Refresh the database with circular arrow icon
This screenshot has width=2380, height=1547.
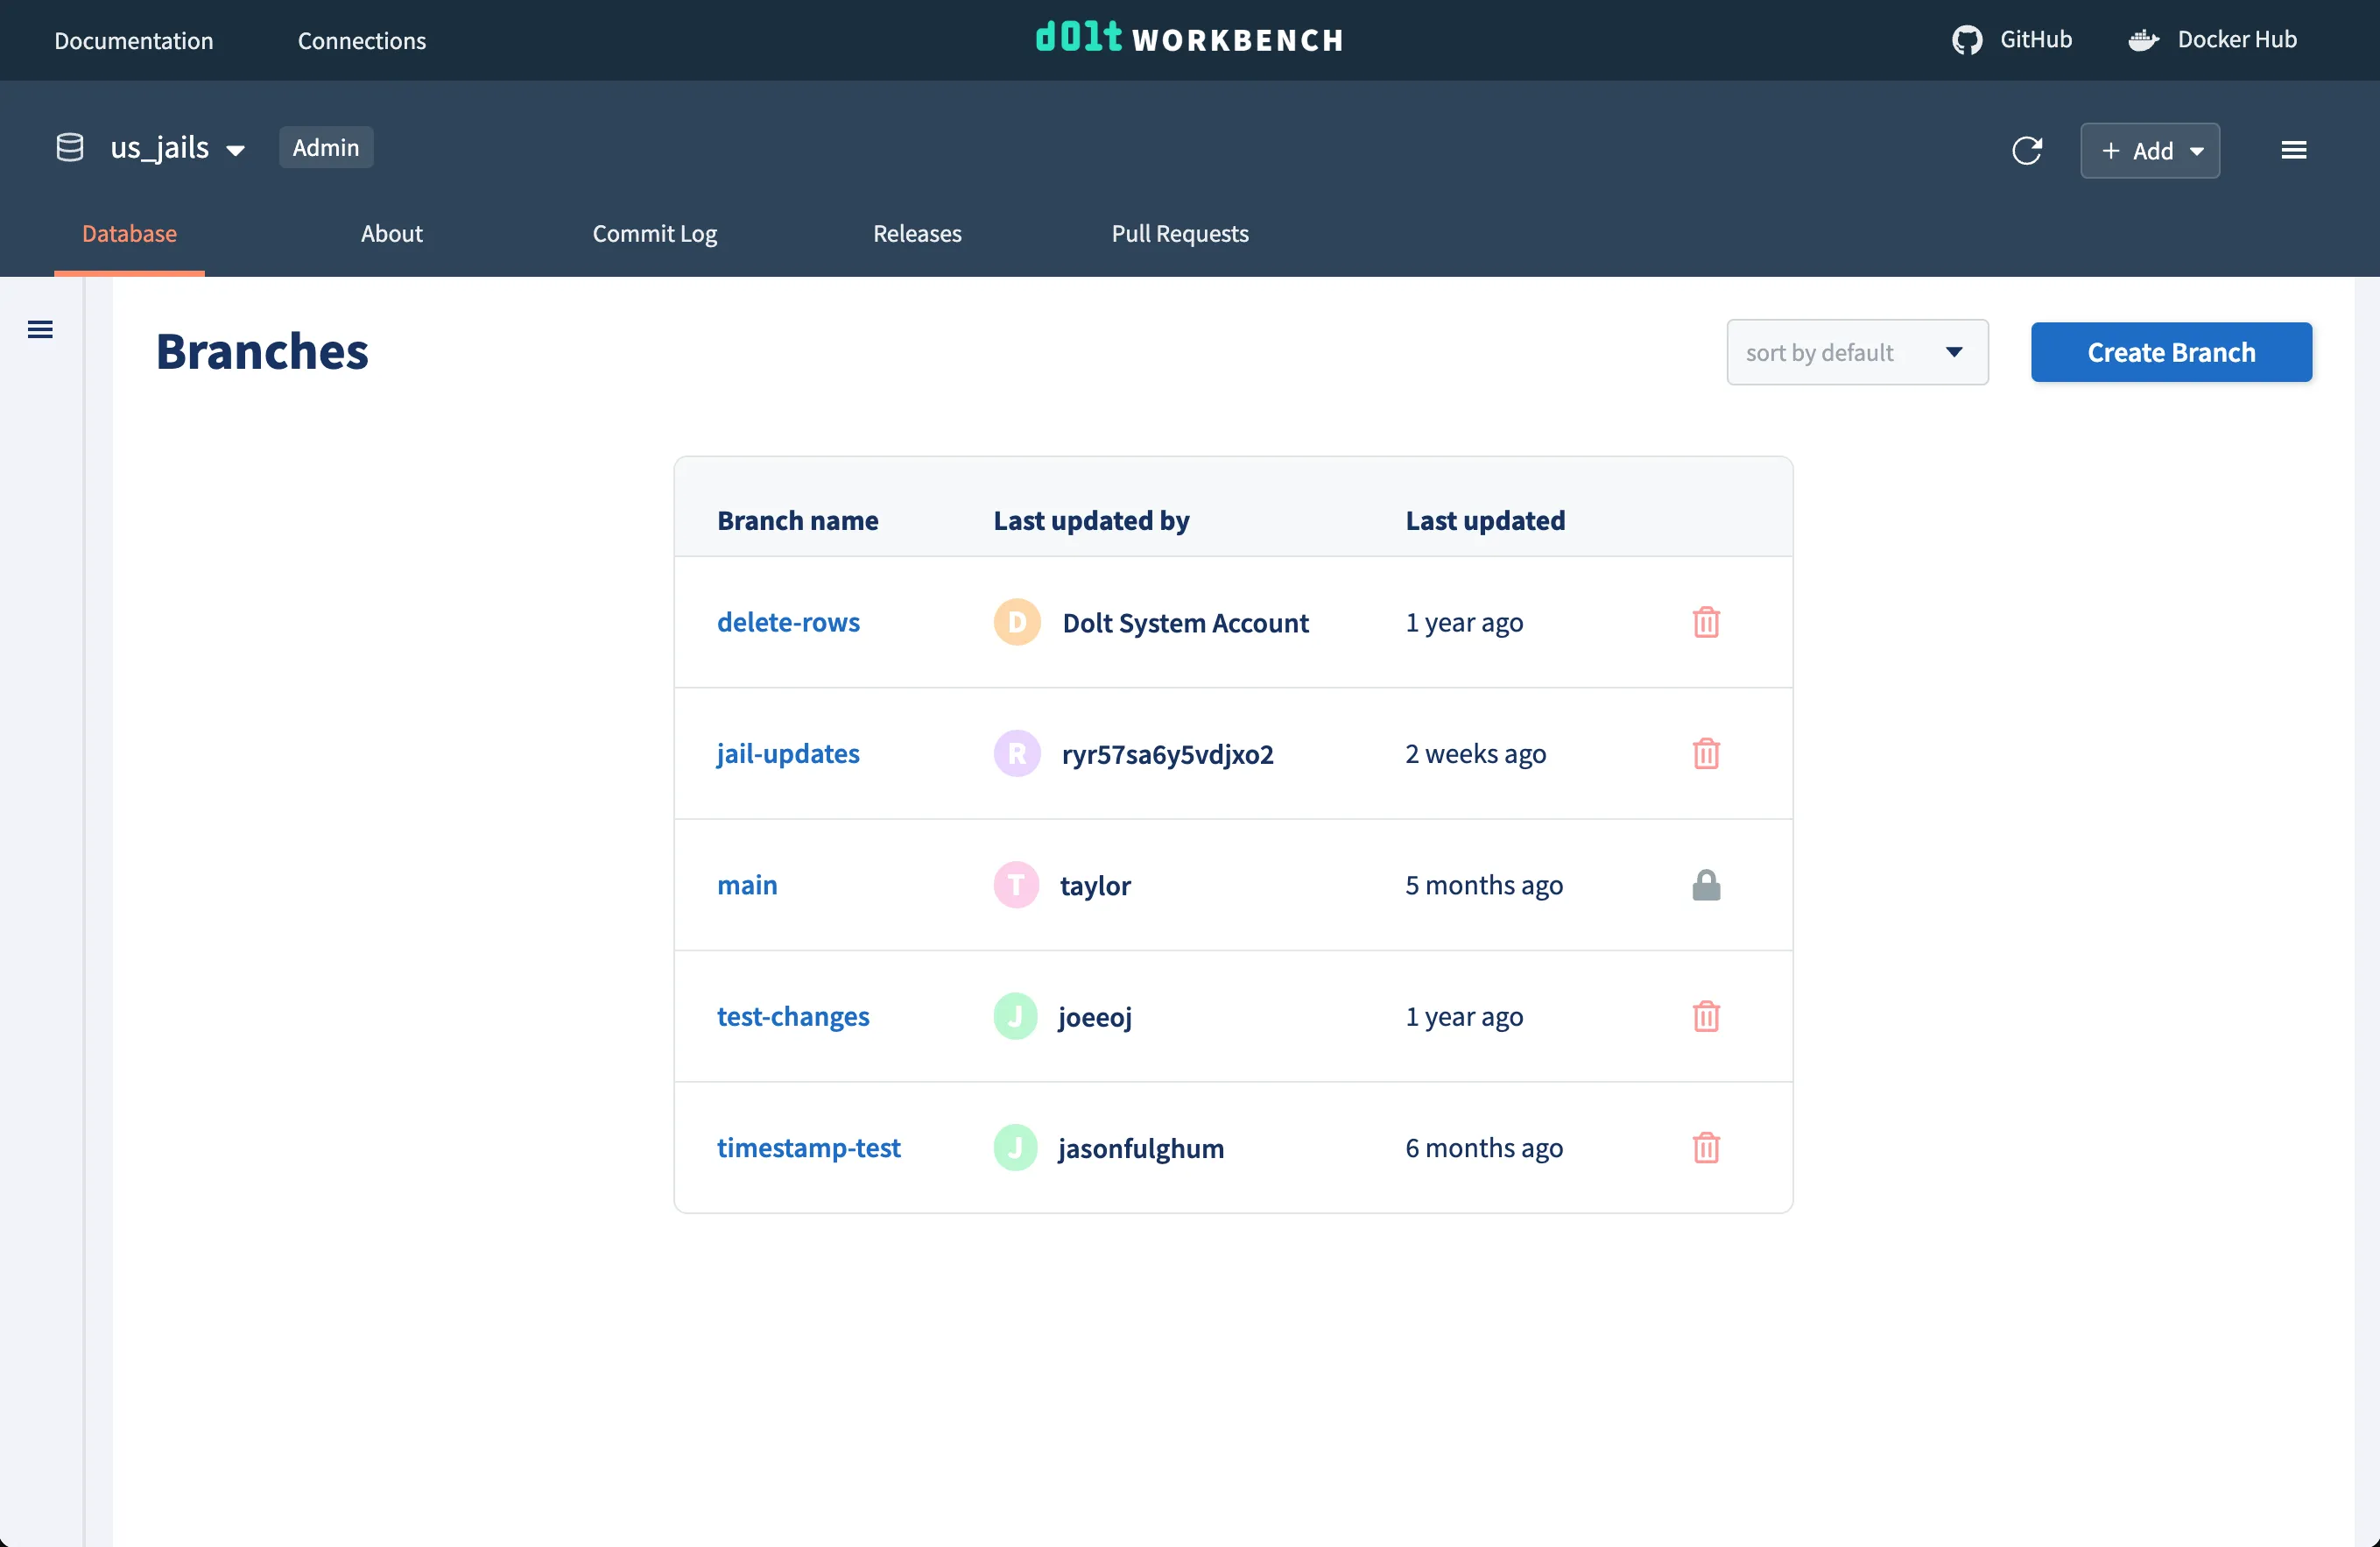pyautogui.click(x=2026, y=150)
